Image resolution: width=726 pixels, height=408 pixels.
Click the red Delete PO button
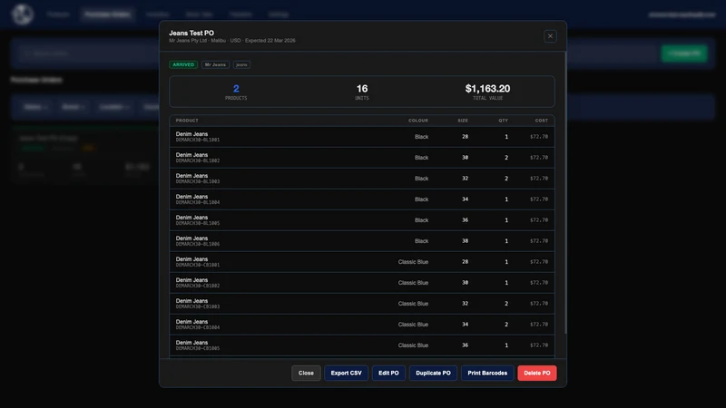pyautogui.click(x=537, y=373)
